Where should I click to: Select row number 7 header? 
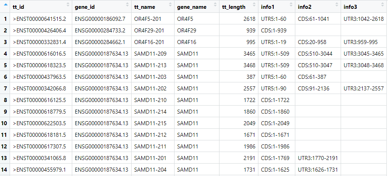[x=5, y=88]
